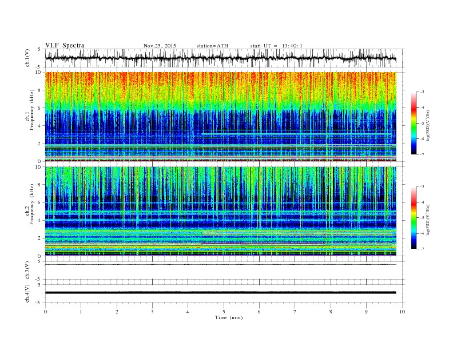Click the ch.1 voltage waveform trace
The width and height of the screenshot is (453, 350).
pos(220,58)
